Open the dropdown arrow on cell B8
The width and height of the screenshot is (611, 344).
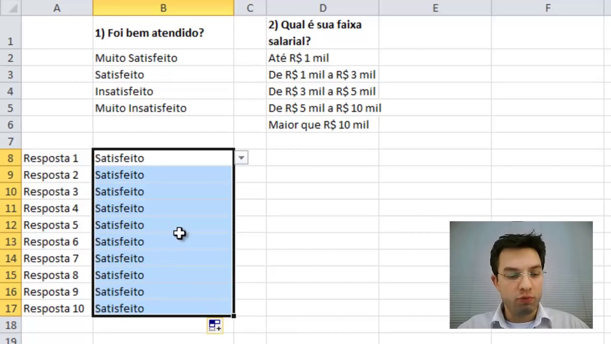click(x=241, y=158)
